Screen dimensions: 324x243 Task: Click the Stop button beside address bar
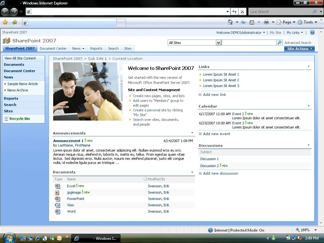click(242, 12)
